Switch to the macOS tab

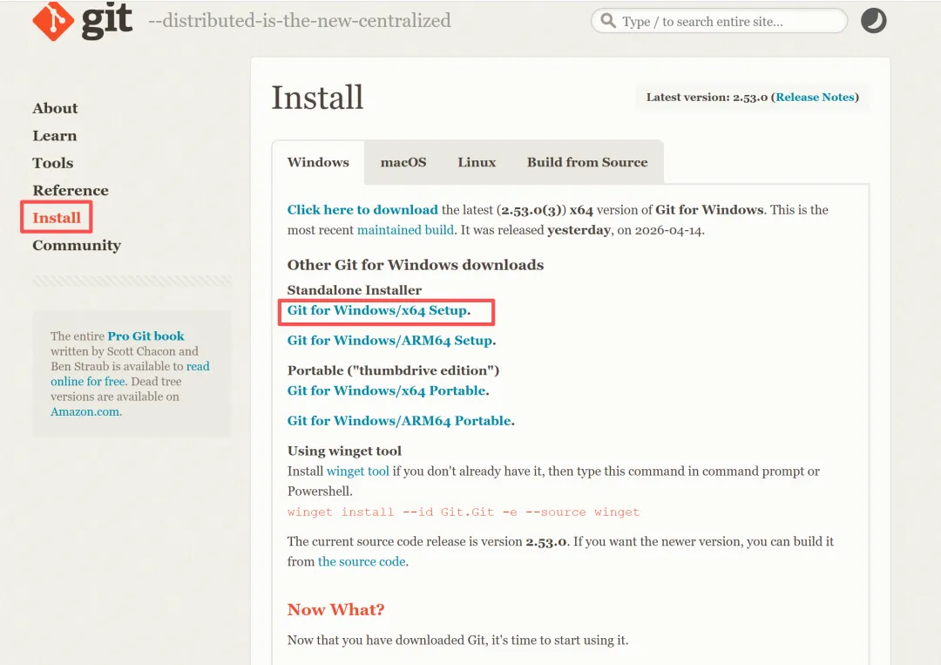(x=403, y=162)
